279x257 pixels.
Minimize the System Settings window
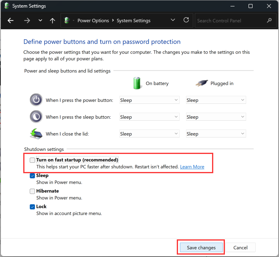[232, 6]
